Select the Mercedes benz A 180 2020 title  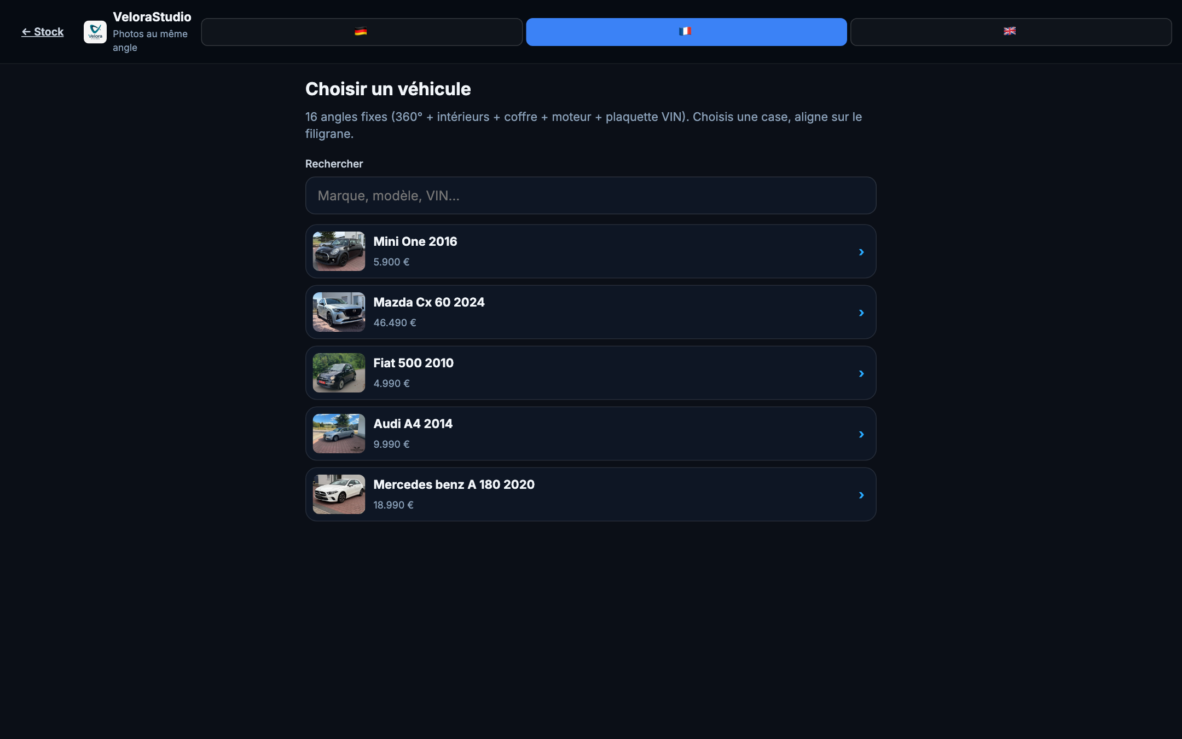454,484
